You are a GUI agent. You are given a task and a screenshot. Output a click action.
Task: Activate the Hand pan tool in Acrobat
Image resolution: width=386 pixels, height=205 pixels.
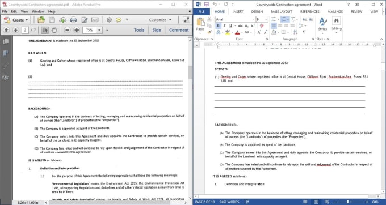tap(54, 30)
